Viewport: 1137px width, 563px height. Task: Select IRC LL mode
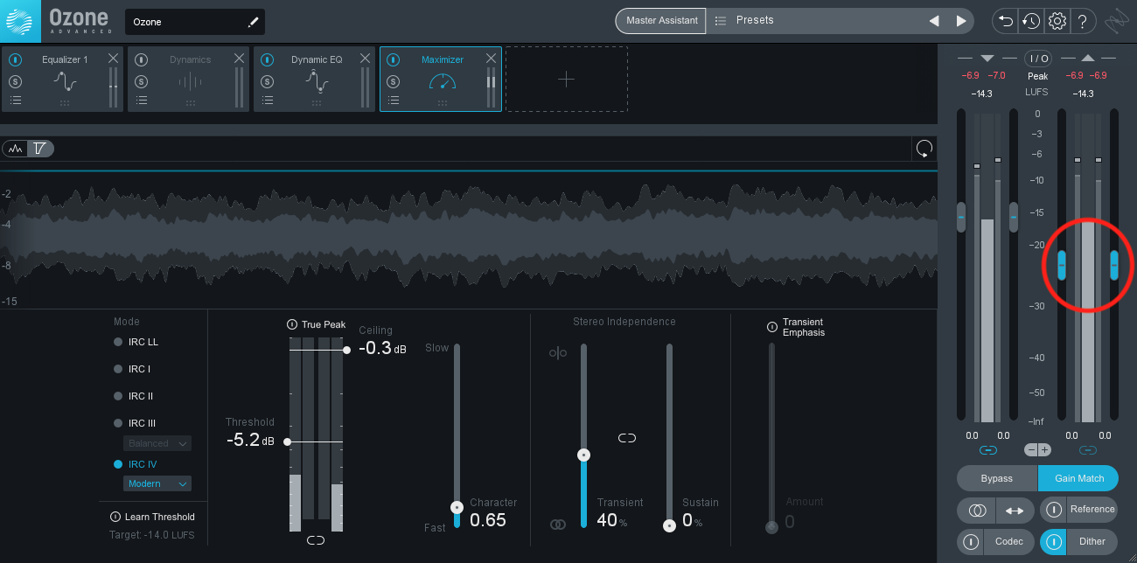(x=136, y=342)
